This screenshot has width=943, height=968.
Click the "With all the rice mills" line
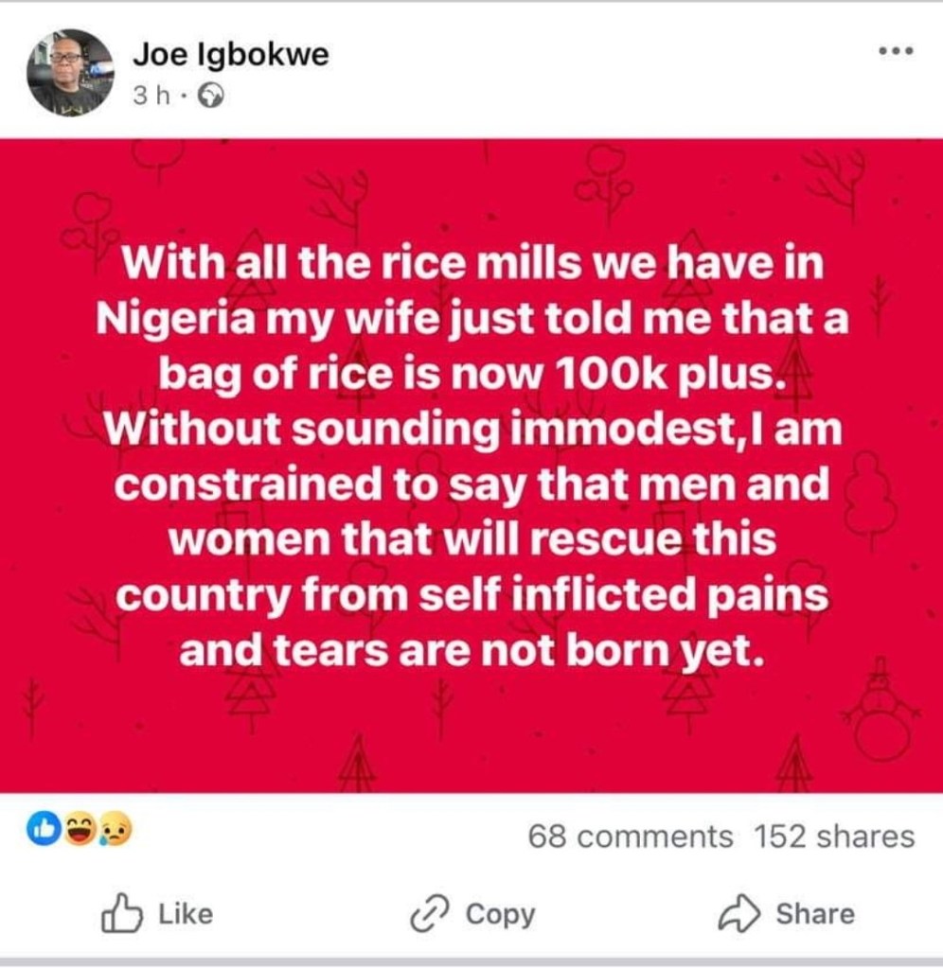click(471, 266)
